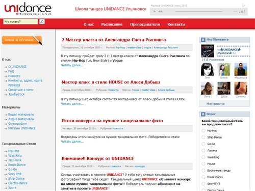Open VK member Елена's photo
The image size is (255, 191).
point(224,69)
